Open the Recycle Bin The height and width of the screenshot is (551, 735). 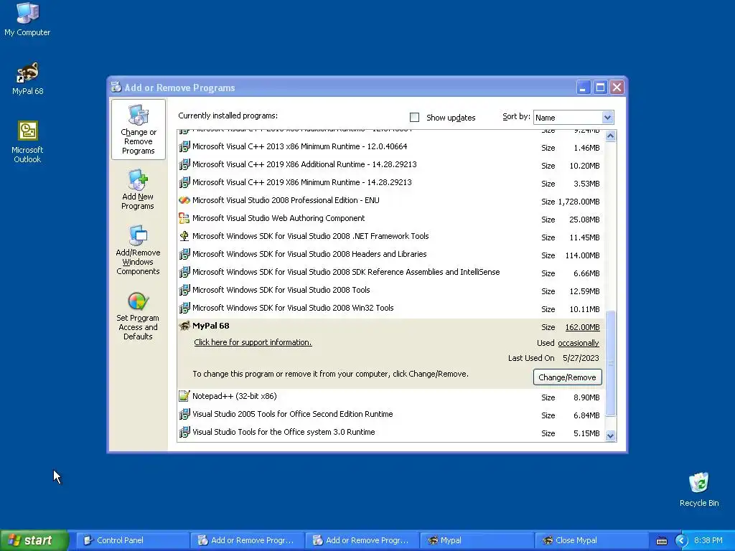pos(698,489)
